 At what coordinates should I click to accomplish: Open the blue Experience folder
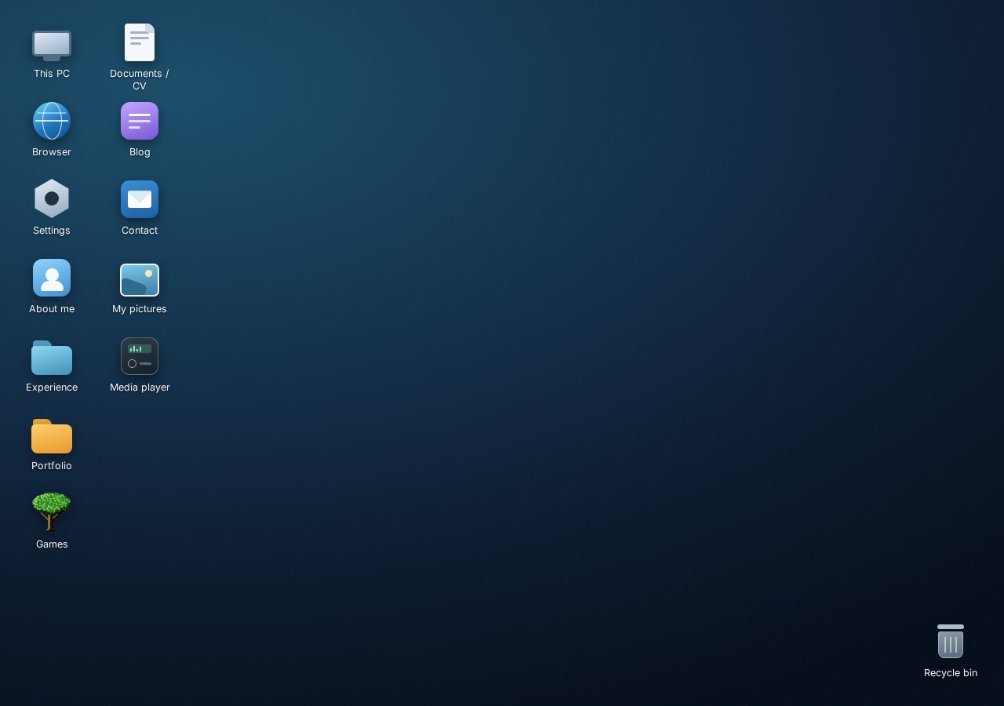(x=52, y=358)
